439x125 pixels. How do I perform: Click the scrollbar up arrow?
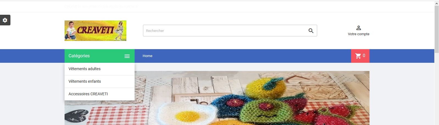coord(437,3)
